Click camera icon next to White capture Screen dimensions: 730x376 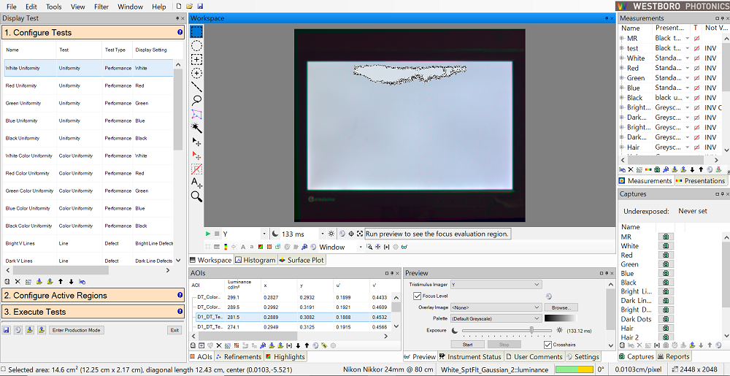coord(666,246)
